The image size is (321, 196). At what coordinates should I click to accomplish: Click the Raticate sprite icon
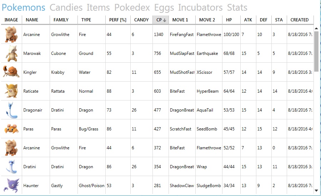11,91
